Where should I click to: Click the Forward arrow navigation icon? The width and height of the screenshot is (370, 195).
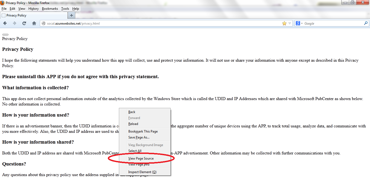click(x=15, y=24)
